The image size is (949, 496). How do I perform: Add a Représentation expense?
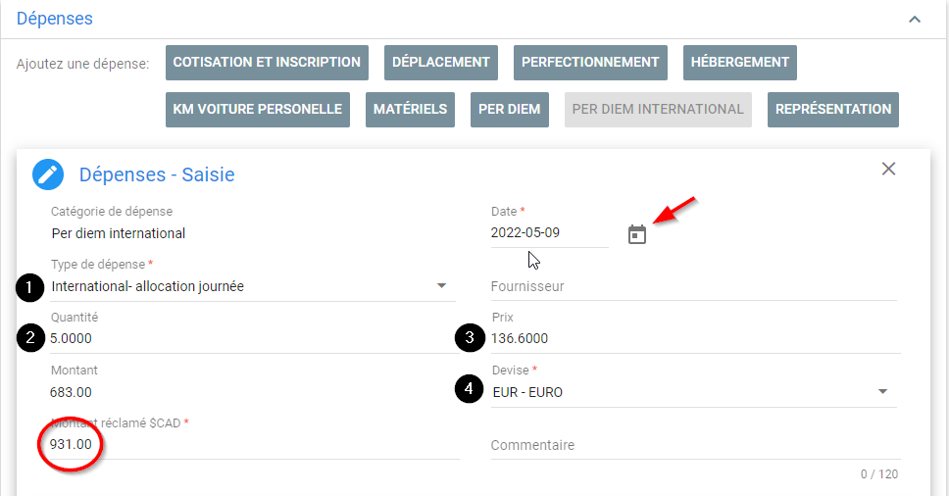[832, 110]
